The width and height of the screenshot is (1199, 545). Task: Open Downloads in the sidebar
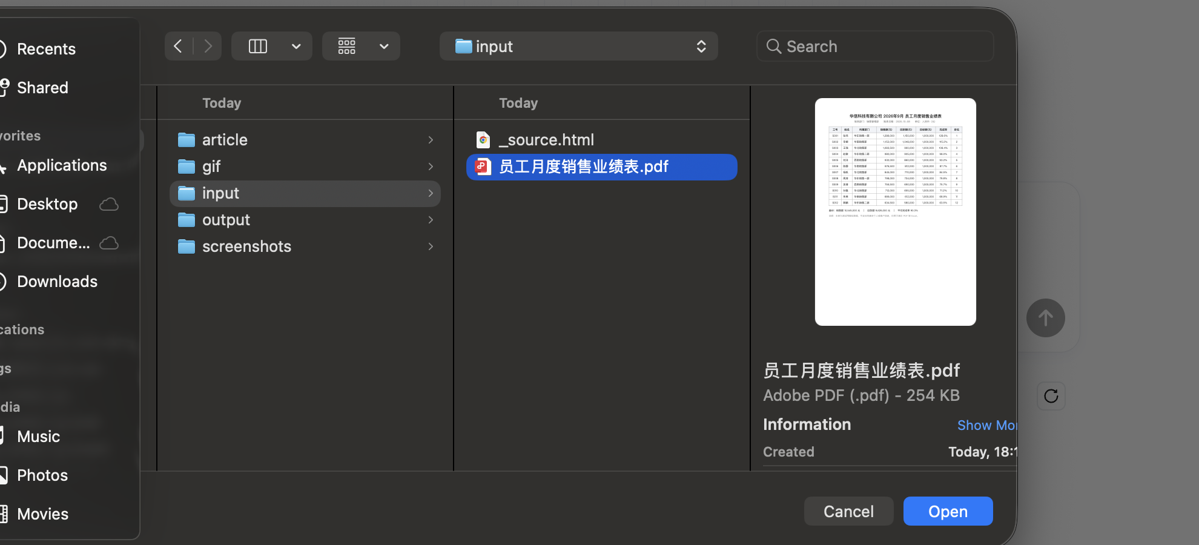57,282
